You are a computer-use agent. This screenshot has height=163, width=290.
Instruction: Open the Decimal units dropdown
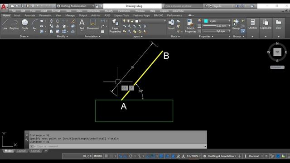pyautogui.click(x=256, y=156)
